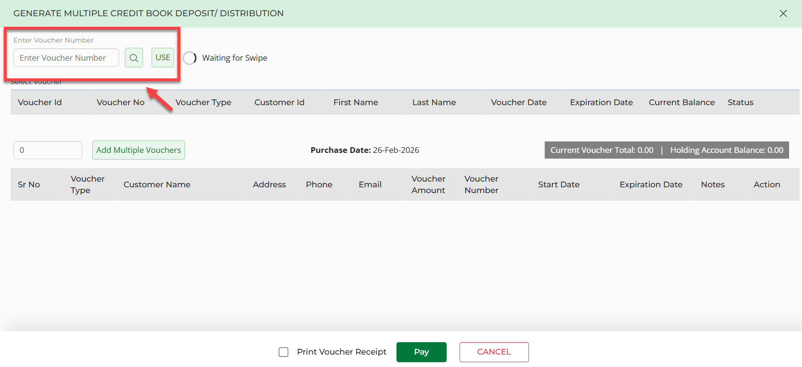Click the Customer Id column header
This screenshot has width=802, height=367.
pyautogui.click(x=279, y=102)
